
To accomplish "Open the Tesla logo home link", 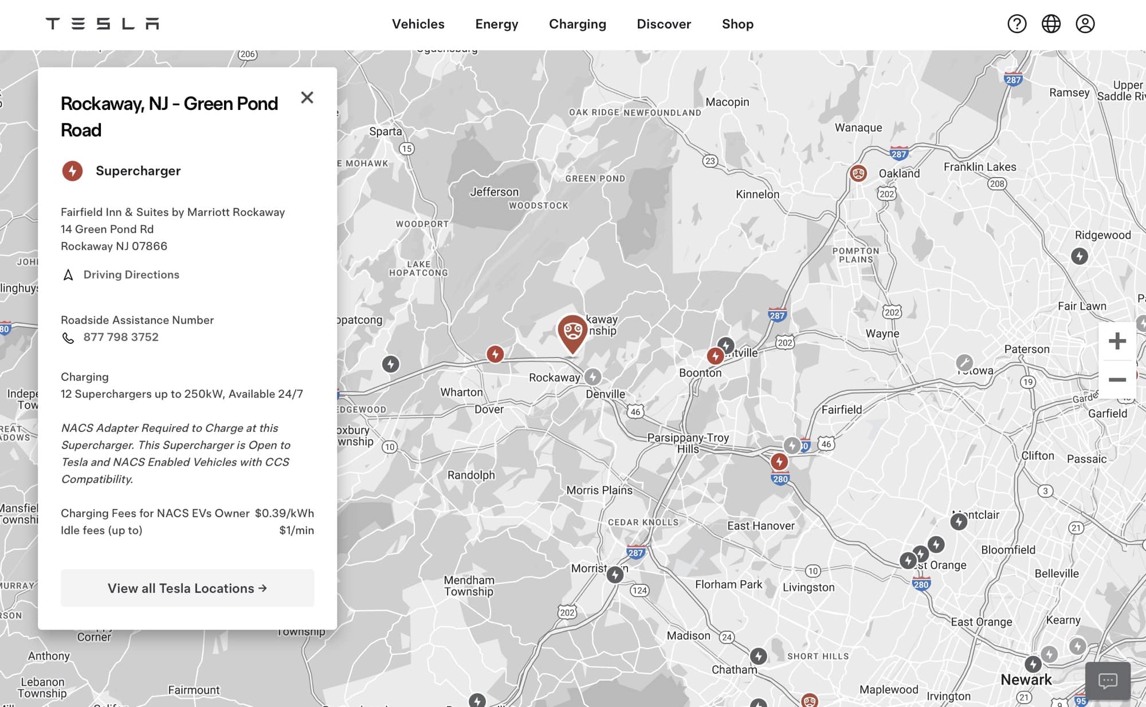I will (103, 23).
